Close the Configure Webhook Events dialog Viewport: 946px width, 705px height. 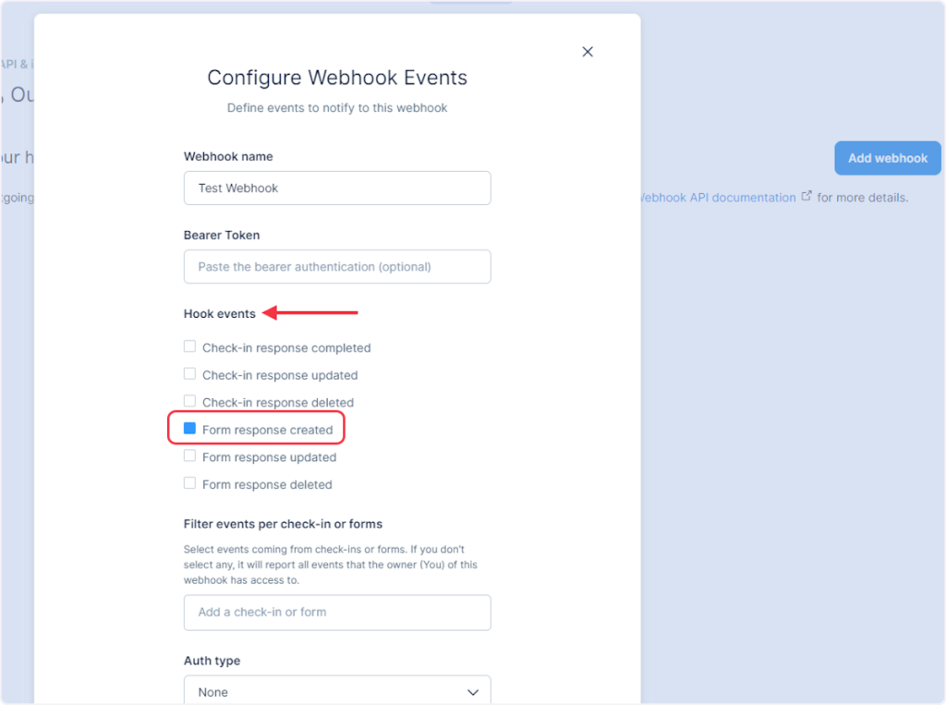[588, 52]
